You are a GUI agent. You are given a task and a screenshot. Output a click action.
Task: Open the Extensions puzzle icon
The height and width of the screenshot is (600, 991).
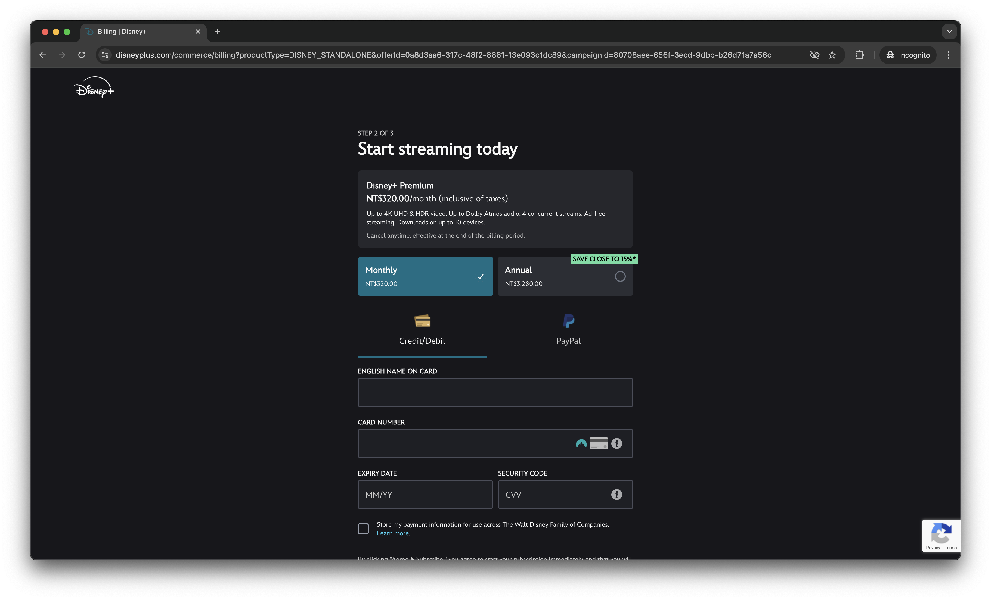click(859, 55)
